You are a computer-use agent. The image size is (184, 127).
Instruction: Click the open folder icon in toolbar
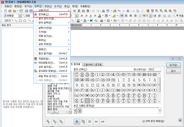pos(15,11)
